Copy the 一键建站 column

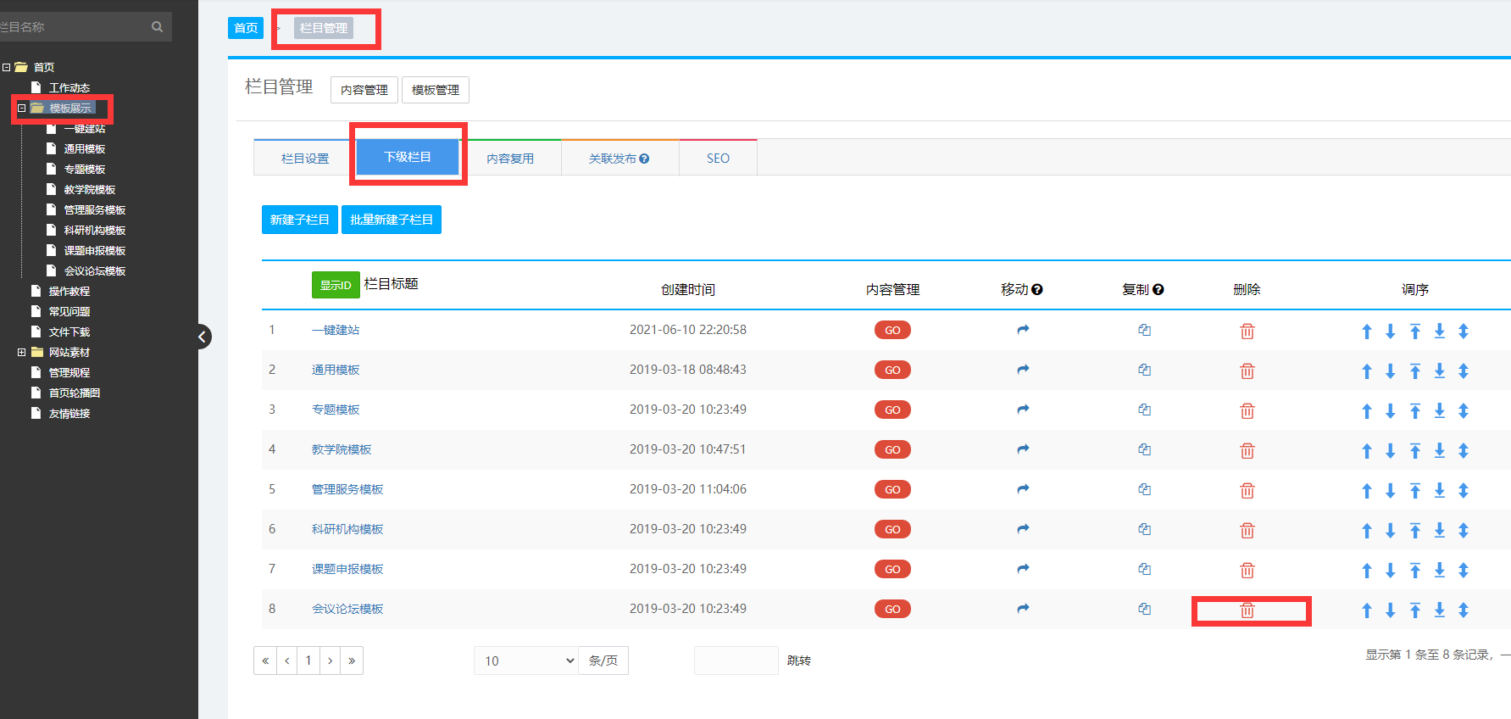(x=1144, y=330)
